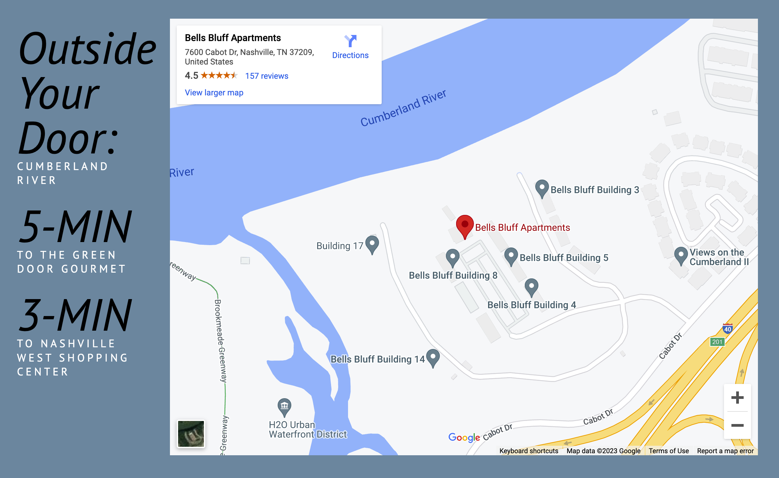Select the Building 17 map pin
The width and height of the screenshot is (779, 478).
tap(372, 245)
